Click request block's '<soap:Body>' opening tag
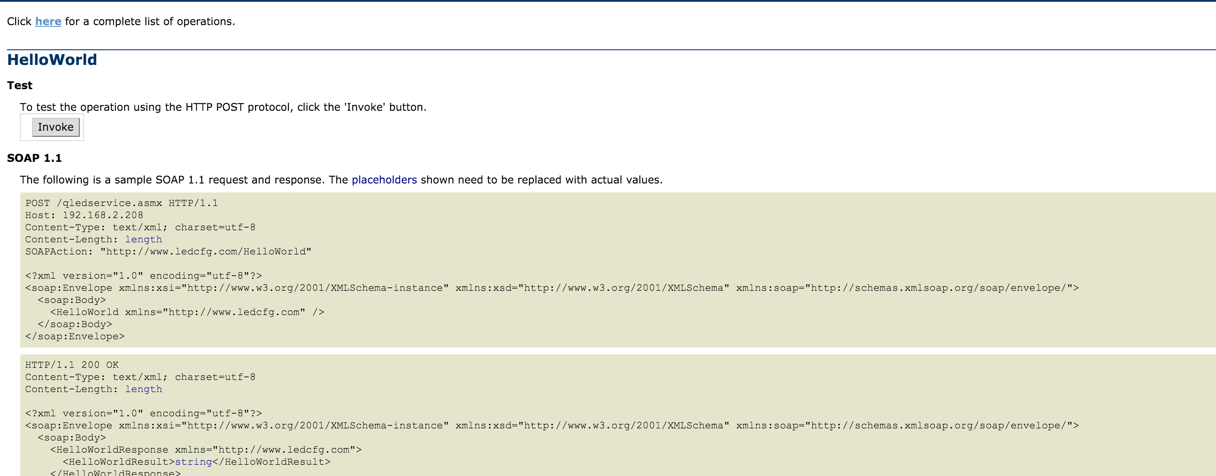The width and height of the screenshot is (1216, 476). coord(72,300)
